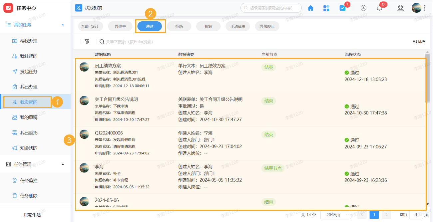The image size is (433, 222).
Task: Open the home page icon
Action: click(310, 8)
